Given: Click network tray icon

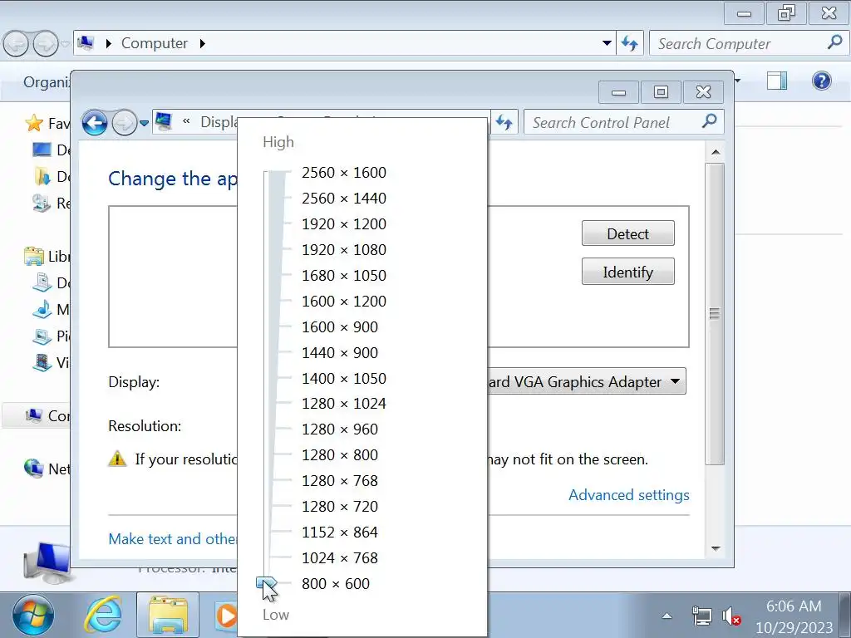Looking at the screenshot, I should 701,616.
